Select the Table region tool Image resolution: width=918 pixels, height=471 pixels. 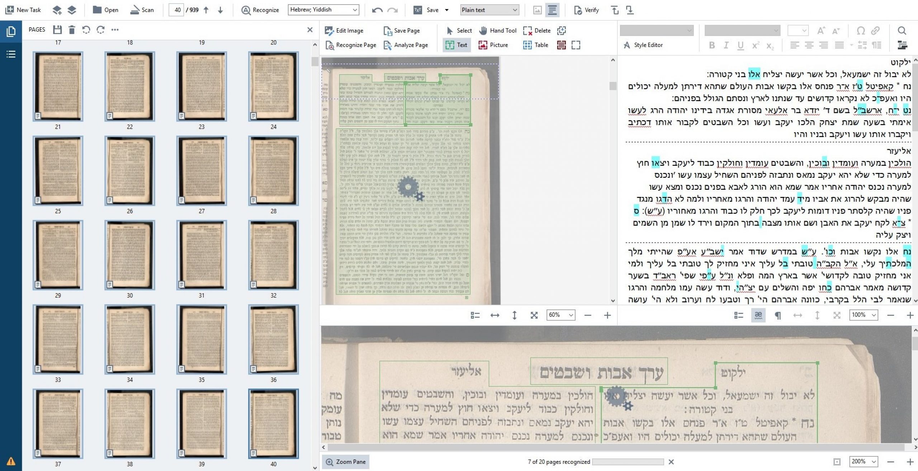click(x=536, y=45)
